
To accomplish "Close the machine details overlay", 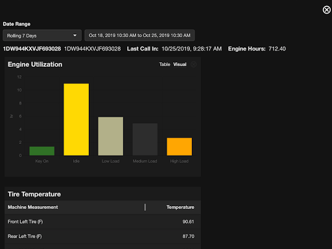I will pos(327,10).
